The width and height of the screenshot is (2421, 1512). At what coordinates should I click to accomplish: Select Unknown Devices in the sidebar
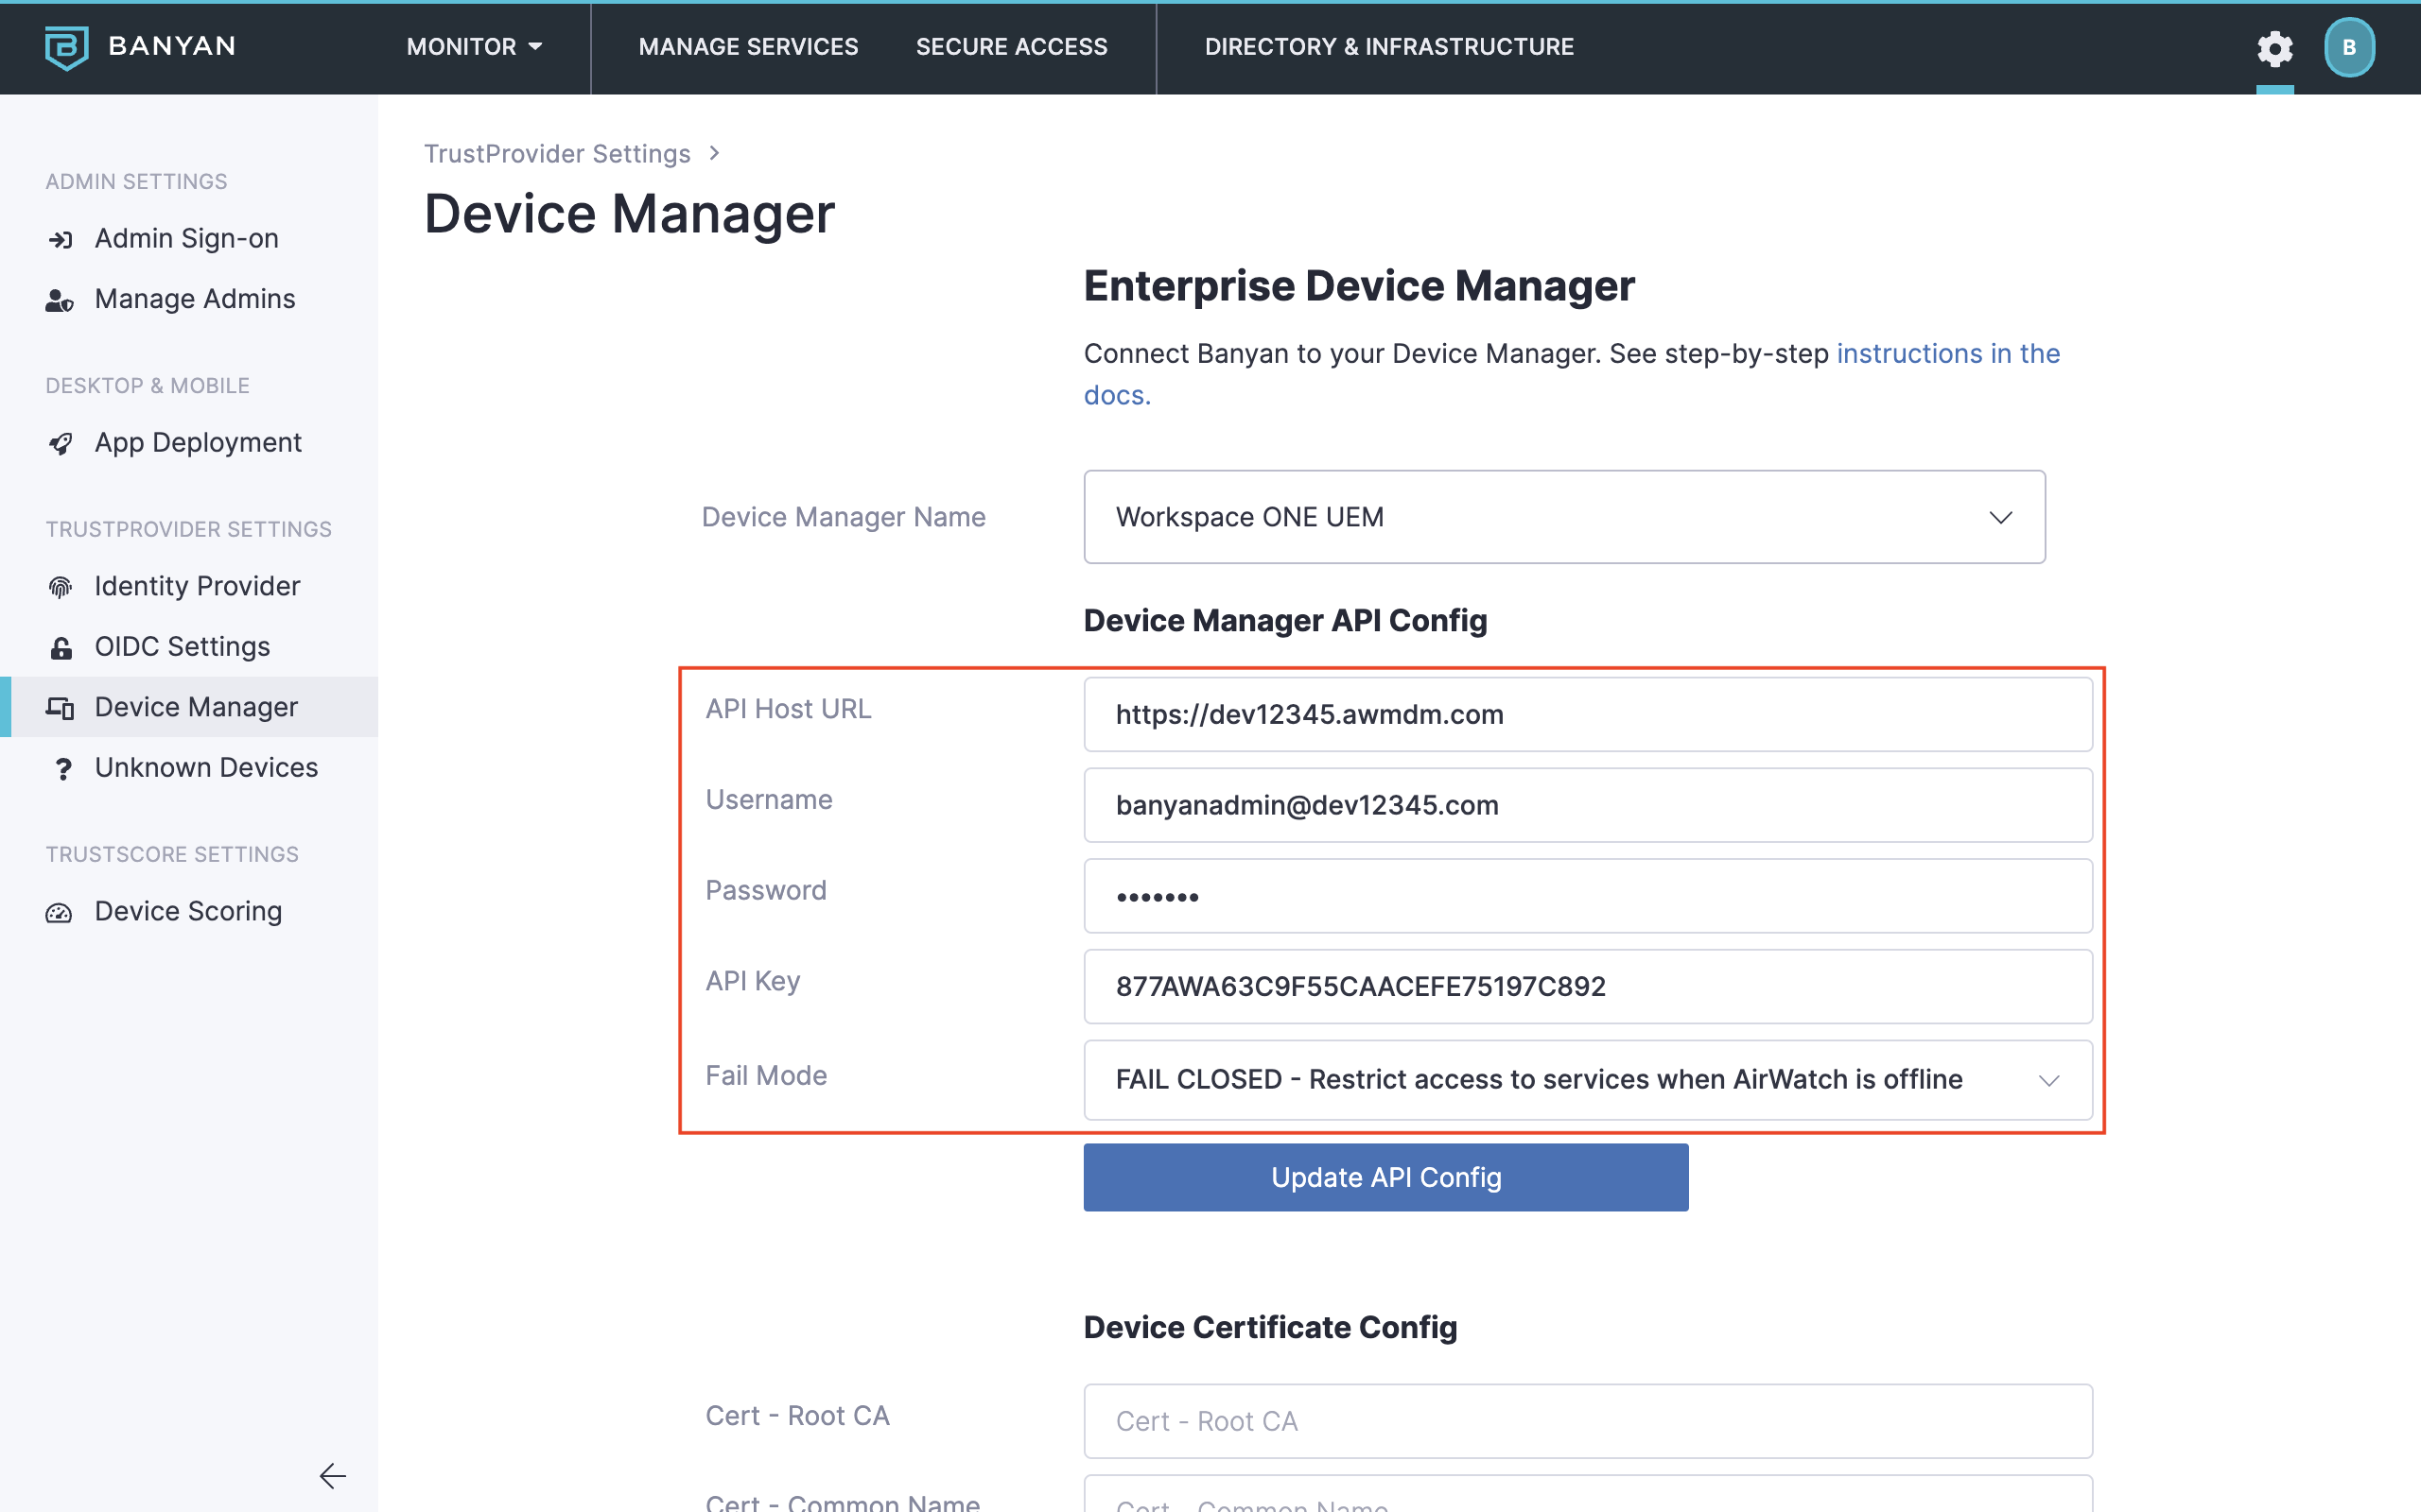tap(206, 768)
